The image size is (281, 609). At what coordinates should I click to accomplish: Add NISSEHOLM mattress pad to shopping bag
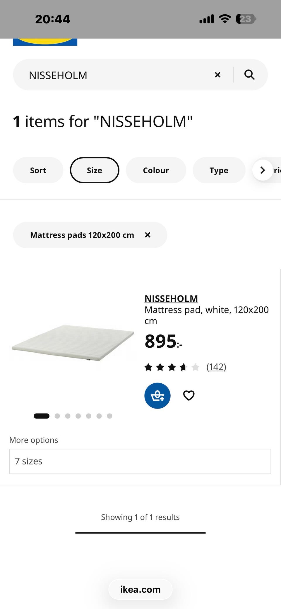tap(157, 396)
